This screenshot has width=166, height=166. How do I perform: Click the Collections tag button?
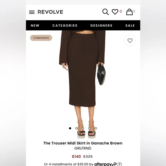pyautogui.click(x=41, y=38)
